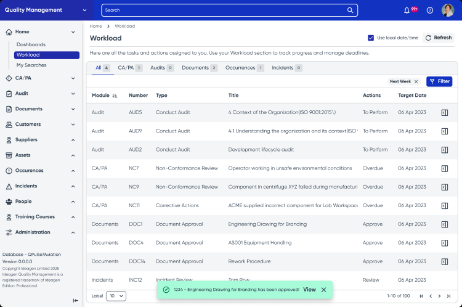Open side panel for NC11 row

click(445, 205)
